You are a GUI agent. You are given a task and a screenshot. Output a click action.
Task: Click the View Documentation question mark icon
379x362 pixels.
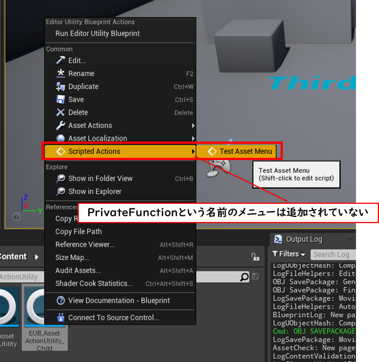(60, 300)
